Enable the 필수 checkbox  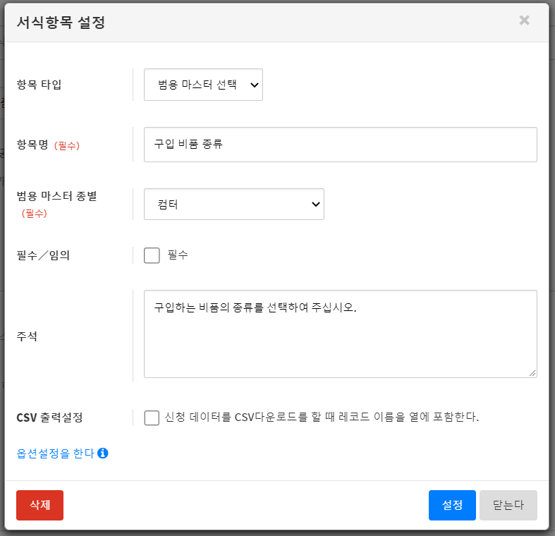click(152, 255)
